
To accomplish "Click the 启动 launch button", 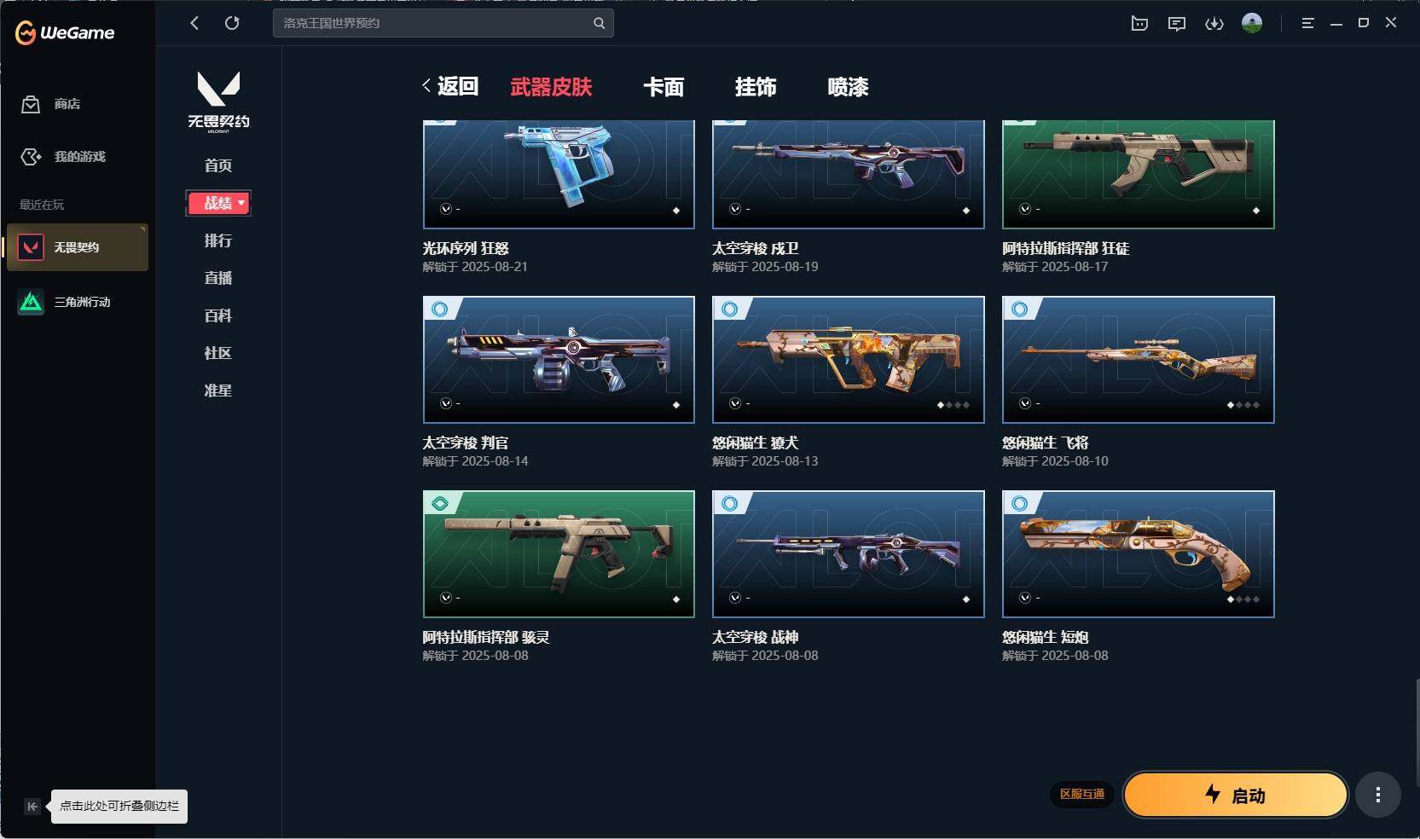I will coord(1236,795).
